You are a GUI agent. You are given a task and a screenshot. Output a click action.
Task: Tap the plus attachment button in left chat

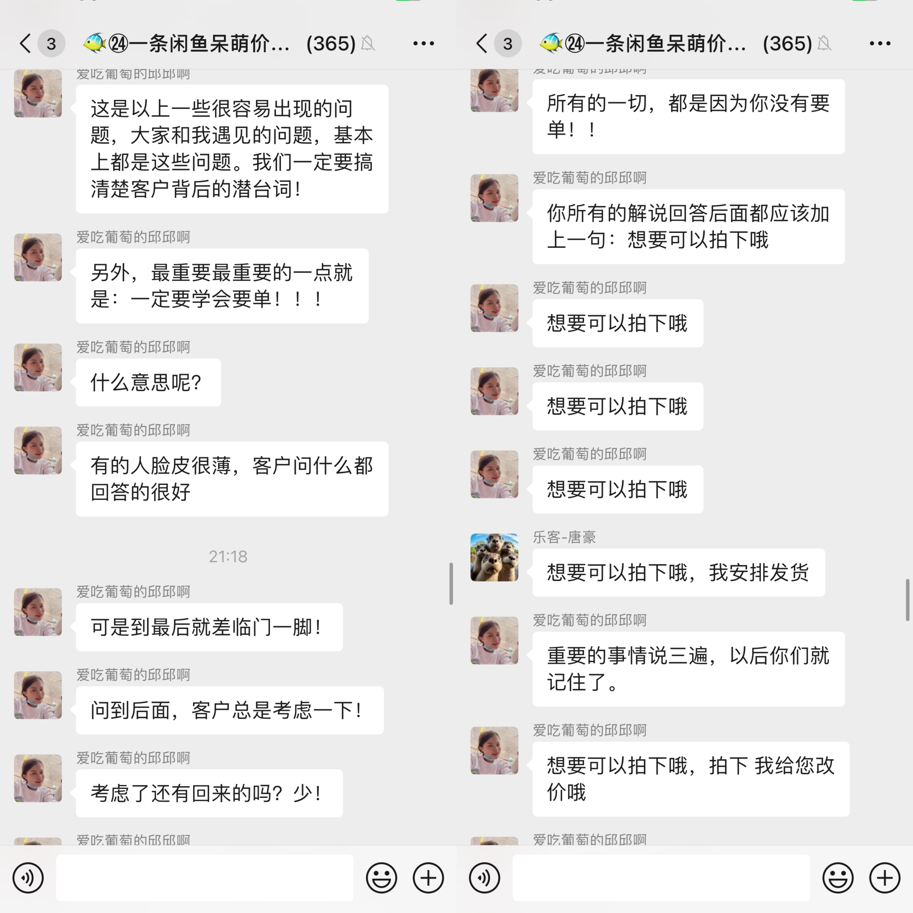(428, 878)
